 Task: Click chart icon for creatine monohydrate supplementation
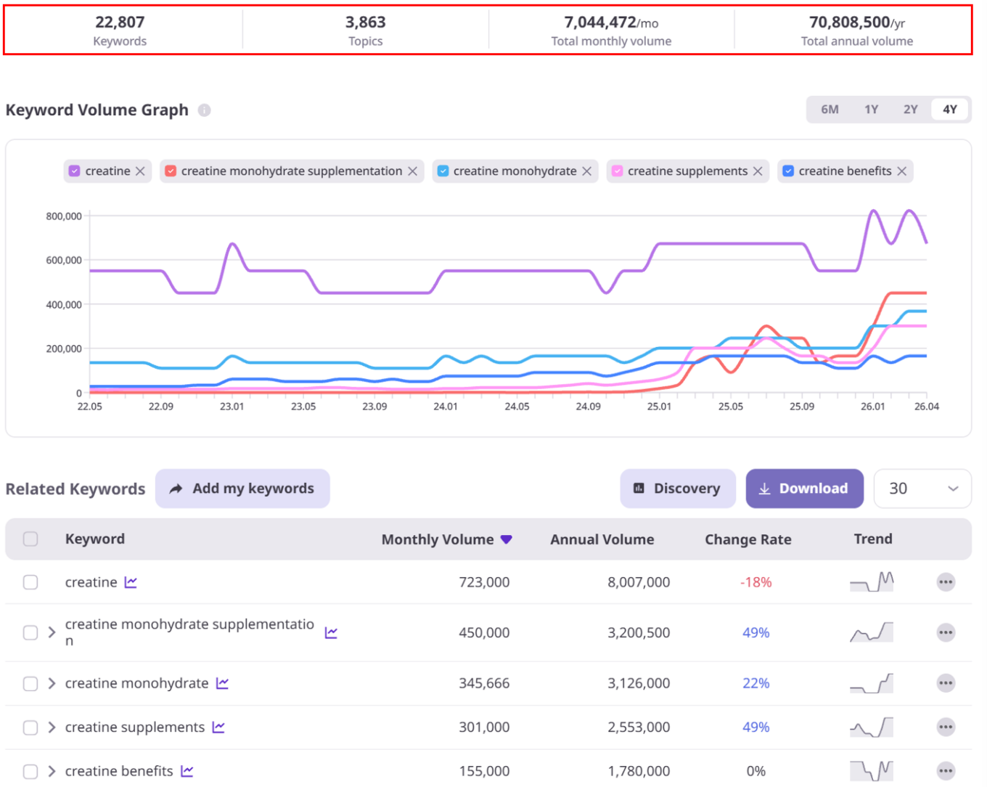point(331,633)
